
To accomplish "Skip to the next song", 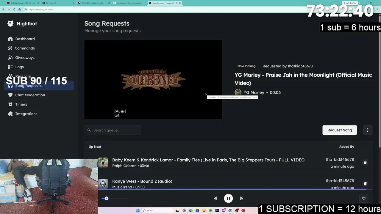I will tap(241, 198).
